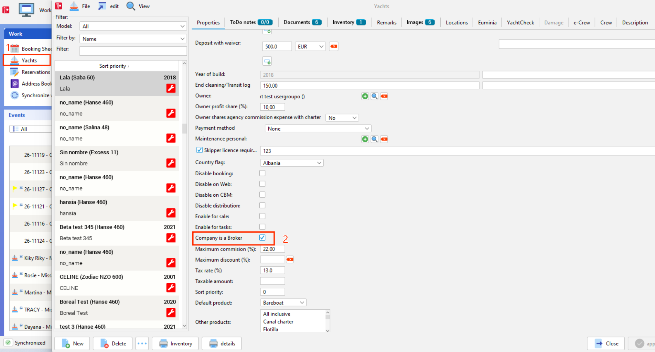Click the monitor icon in the top bar
Screen dimensions: 655x352
tap(26, 10)
